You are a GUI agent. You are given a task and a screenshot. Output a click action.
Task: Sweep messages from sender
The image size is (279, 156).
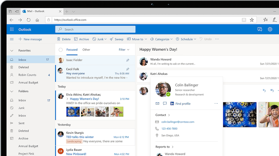[116, 39]
